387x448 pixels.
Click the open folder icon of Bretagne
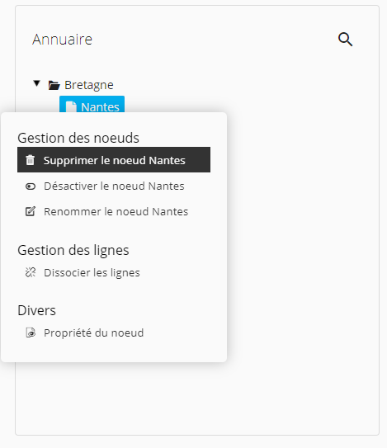(54, 85)
